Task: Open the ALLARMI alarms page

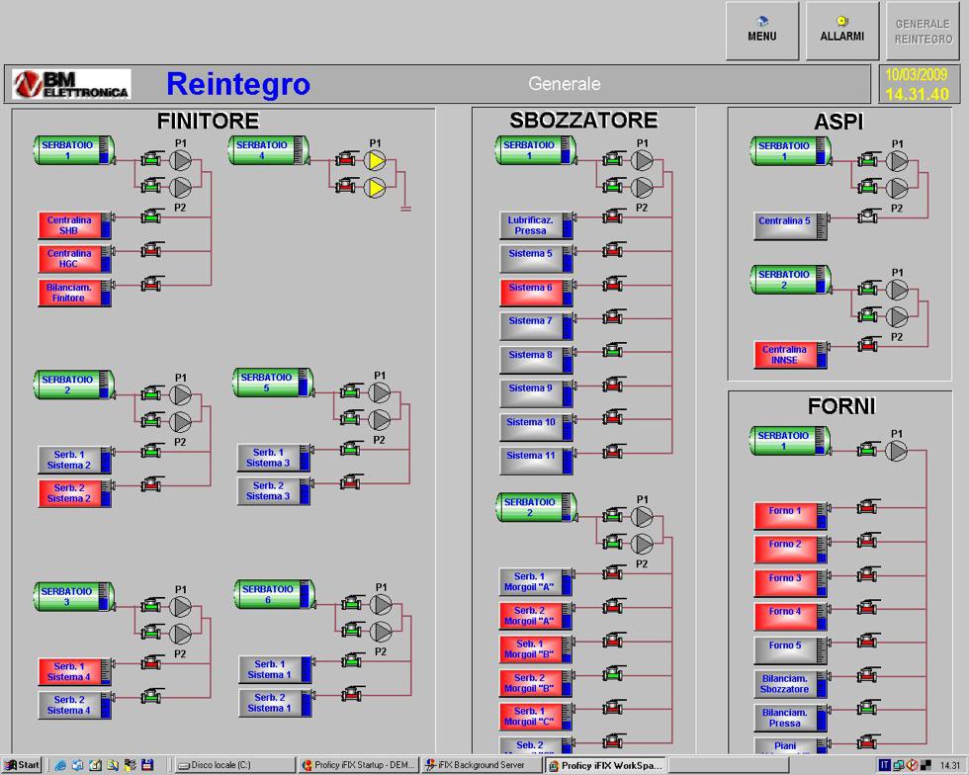Action: pos(841,31)
